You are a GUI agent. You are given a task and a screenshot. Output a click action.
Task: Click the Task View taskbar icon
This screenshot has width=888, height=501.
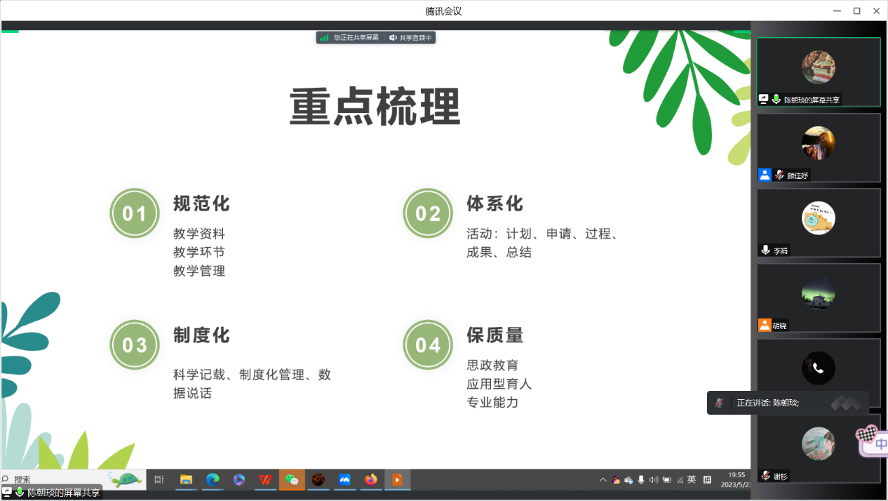[159, 480]
